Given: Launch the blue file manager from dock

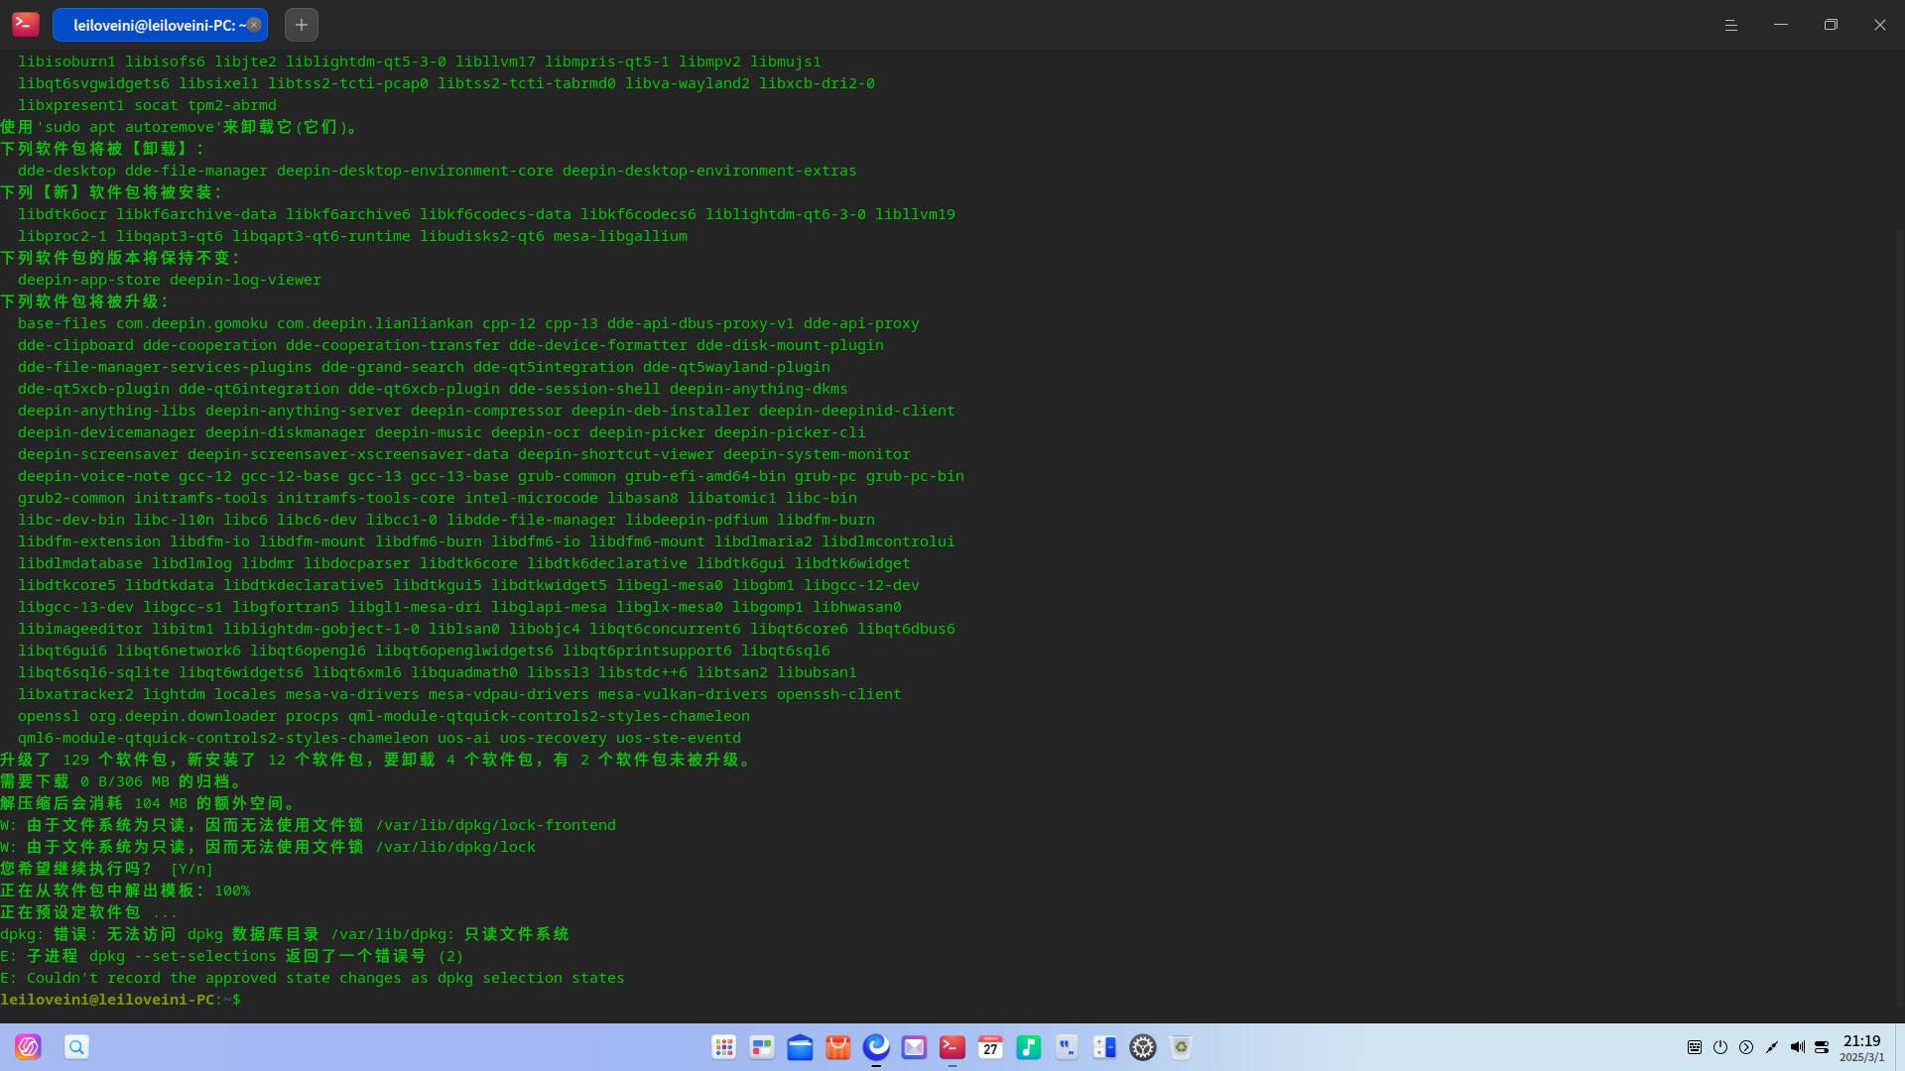Looking at the screenshot, I should pyautogui.click(x=800, y=1047).
